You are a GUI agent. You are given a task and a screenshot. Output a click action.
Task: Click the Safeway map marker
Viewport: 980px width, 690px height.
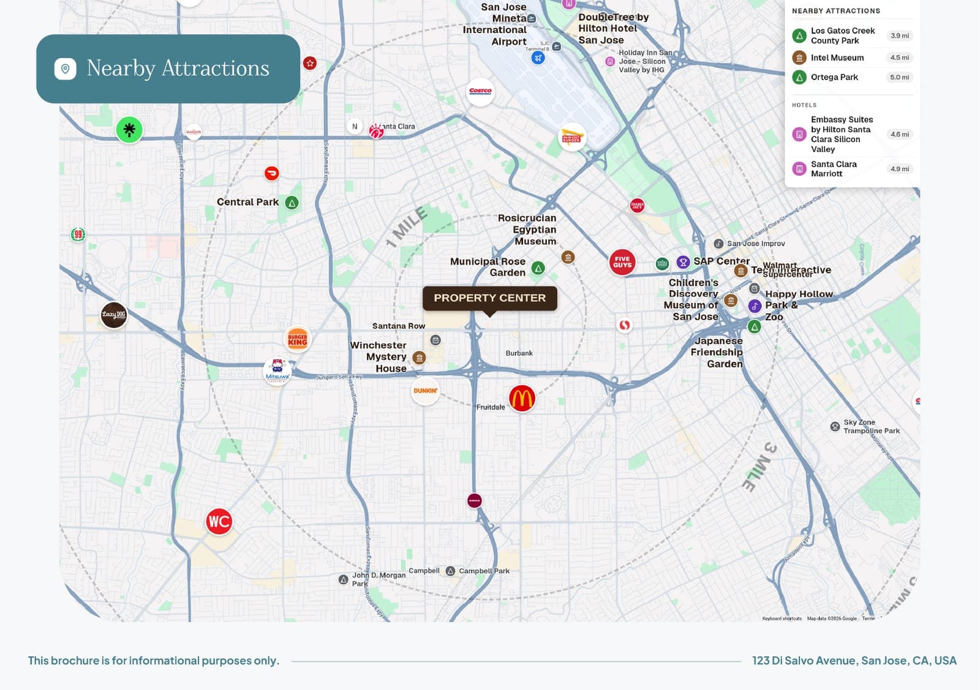click(x=624, y=325)
